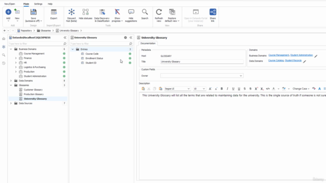This screenshot has height=183, width=326.
Task: Collapse the University Glossary list panel
Action: pyautogui.click(x=131, y=38)
